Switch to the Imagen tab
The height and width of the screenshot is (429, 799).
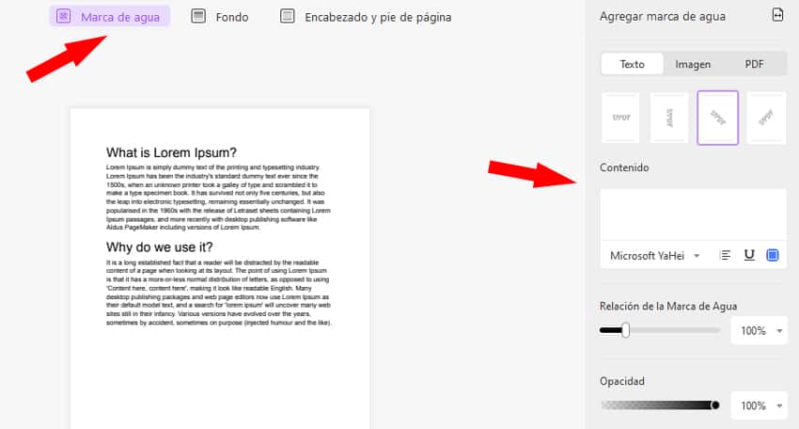pos(693,64)
